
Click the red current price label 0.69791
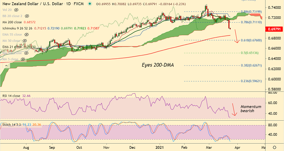[274, 29]
